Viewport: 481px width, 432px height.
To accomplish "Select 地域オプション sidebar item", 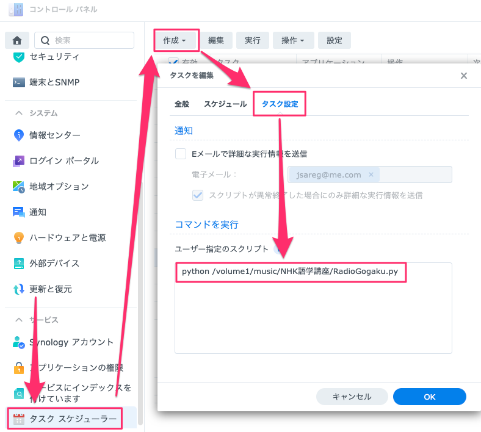I will [x=59, y=186].
